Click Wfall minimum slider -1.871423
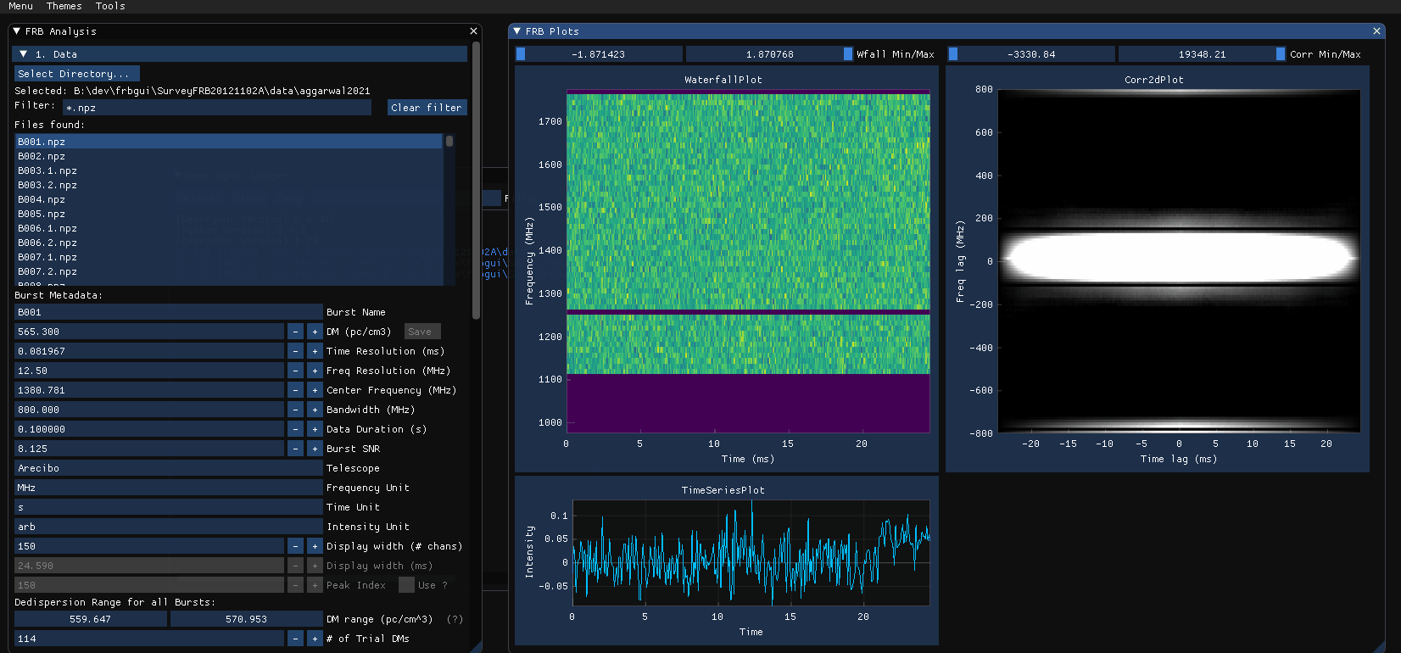Image resolution: width=1401 pixels, height=653 pixels. tap(599, 54)
